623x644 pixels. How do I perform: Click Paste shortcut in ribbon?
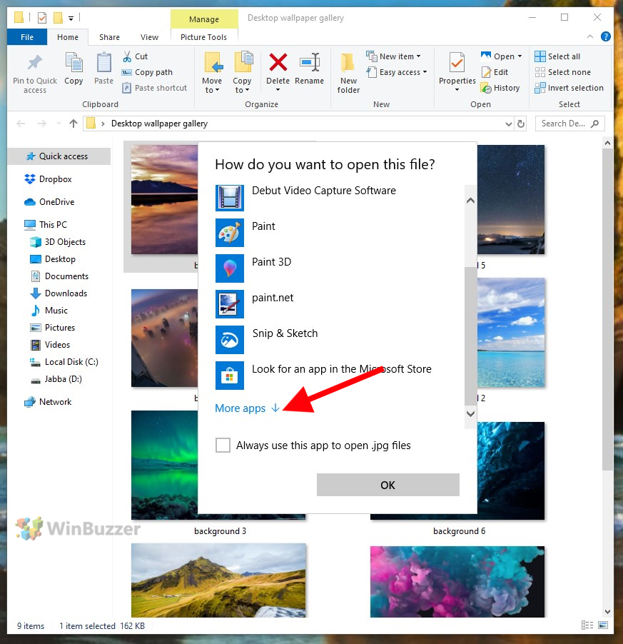(x=154, y=88)
